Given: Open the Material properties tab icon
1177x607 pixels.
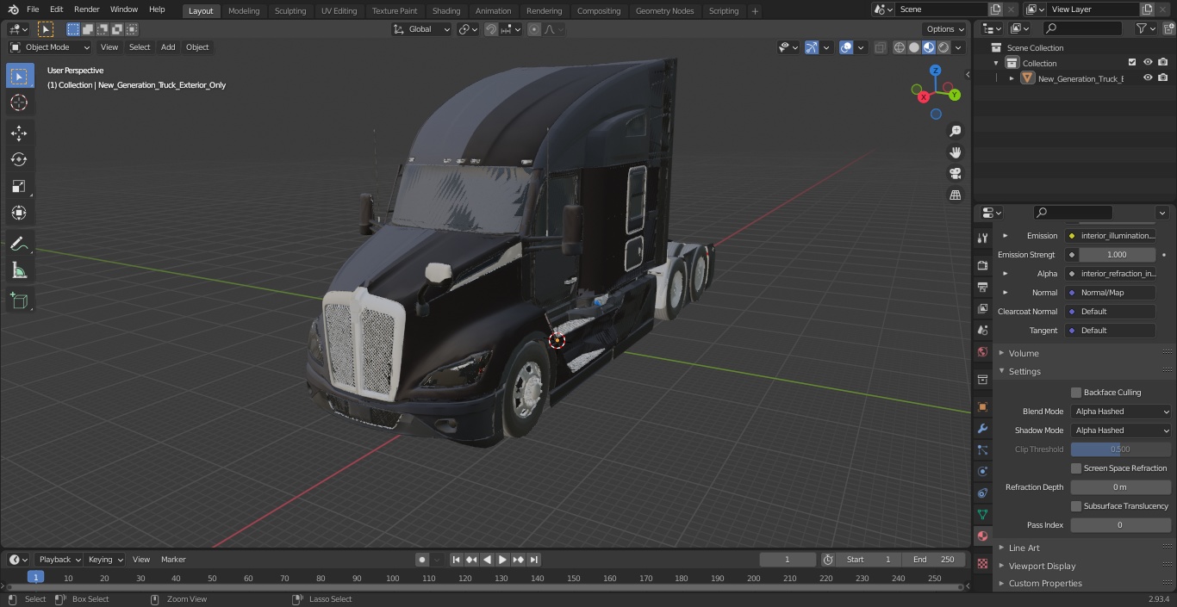Looking at the screenshot, I should (982, 536).
